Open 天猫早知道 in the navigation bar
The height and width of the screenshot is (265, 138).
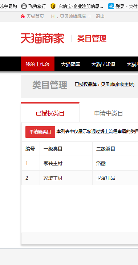click(x=103, y=64)
